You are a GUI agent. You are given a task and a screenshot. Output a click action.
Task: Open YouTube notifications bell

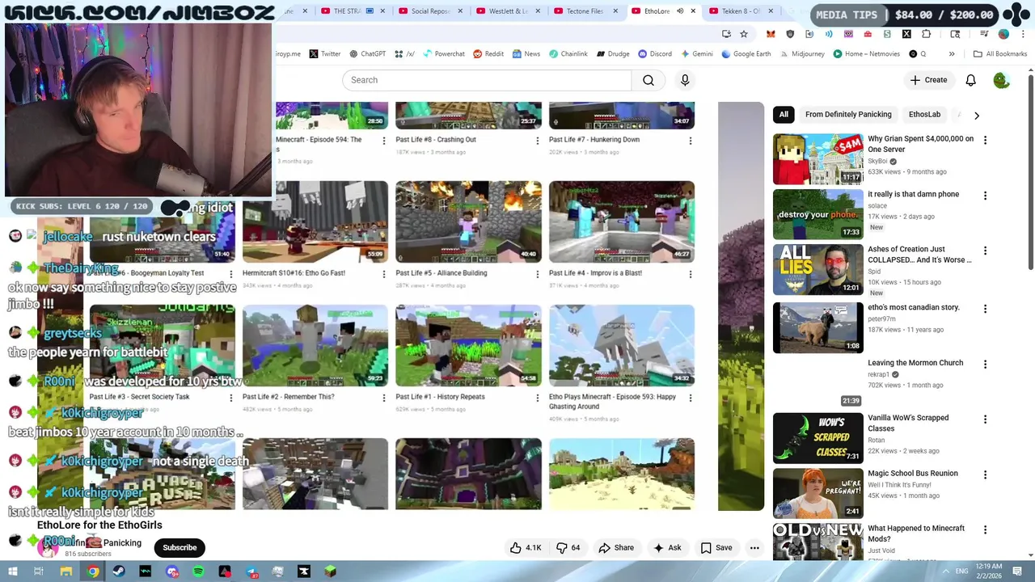(x=970, y=80)
